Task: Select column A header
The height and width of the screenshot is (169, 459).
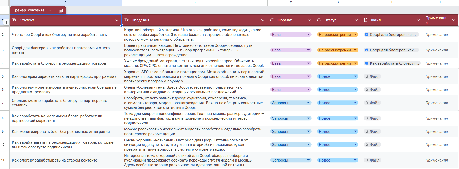Action: (x=65, y=2)
